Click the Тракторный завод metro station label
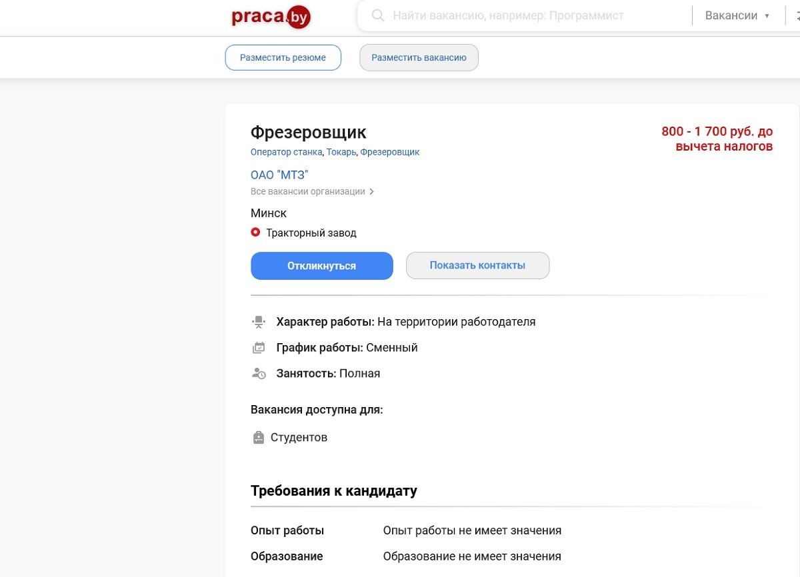800x577 pixels. [x=311, y=233]
